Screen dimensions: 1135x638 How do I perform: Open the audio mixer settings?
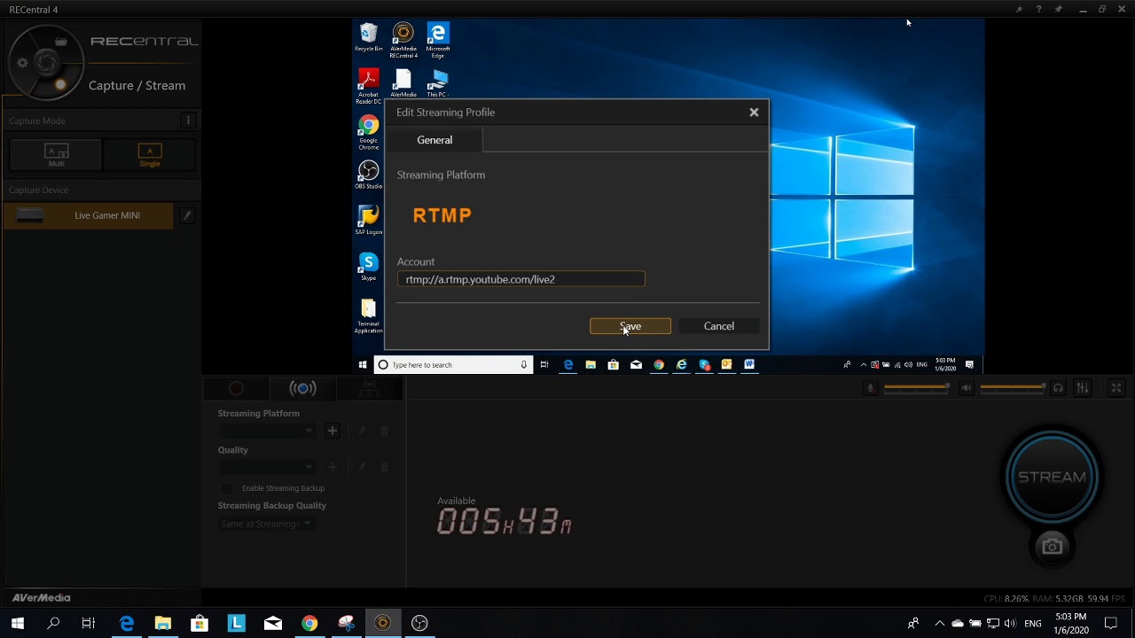[1083, 388]
